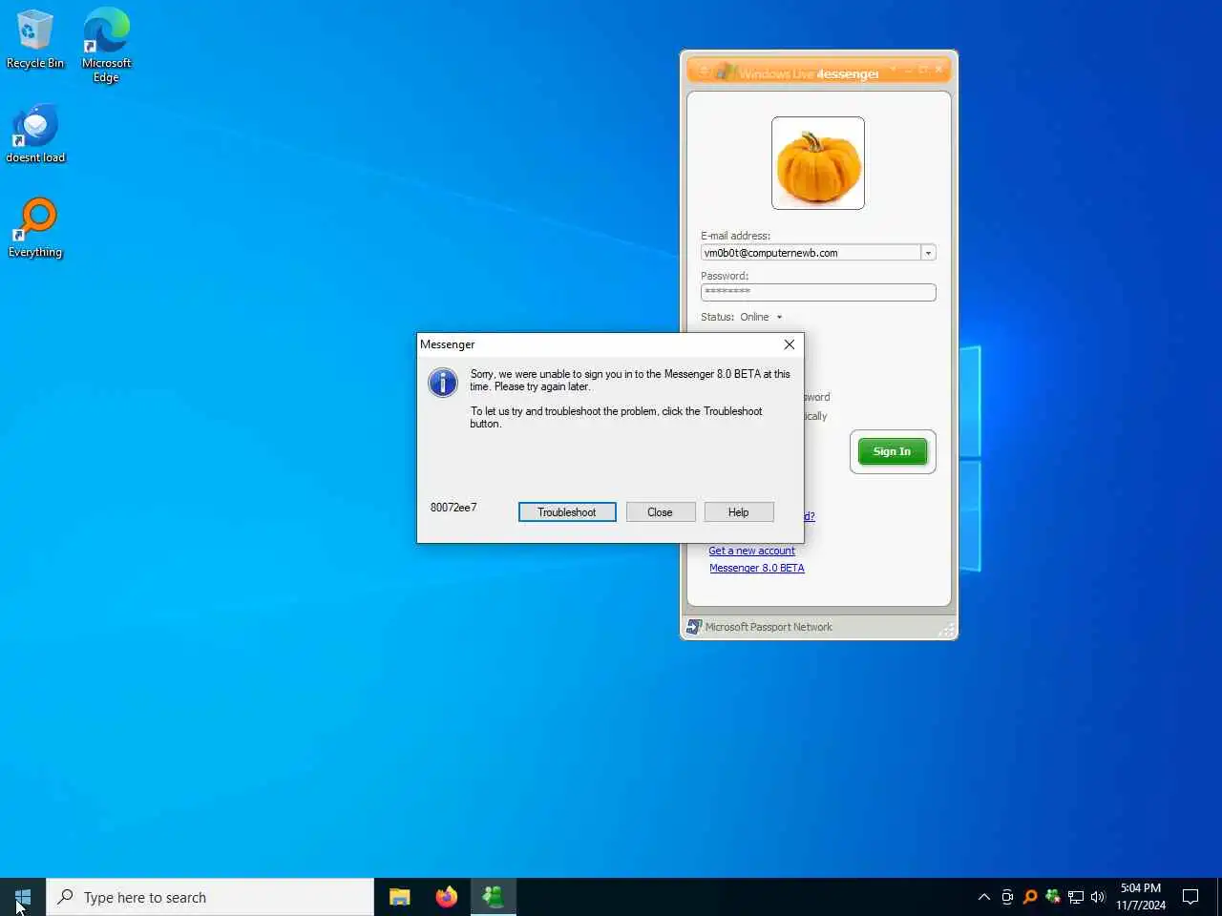Click Close in the Messenger error dialog
The width and height of the screenshot is (1222, 916).
660,512
